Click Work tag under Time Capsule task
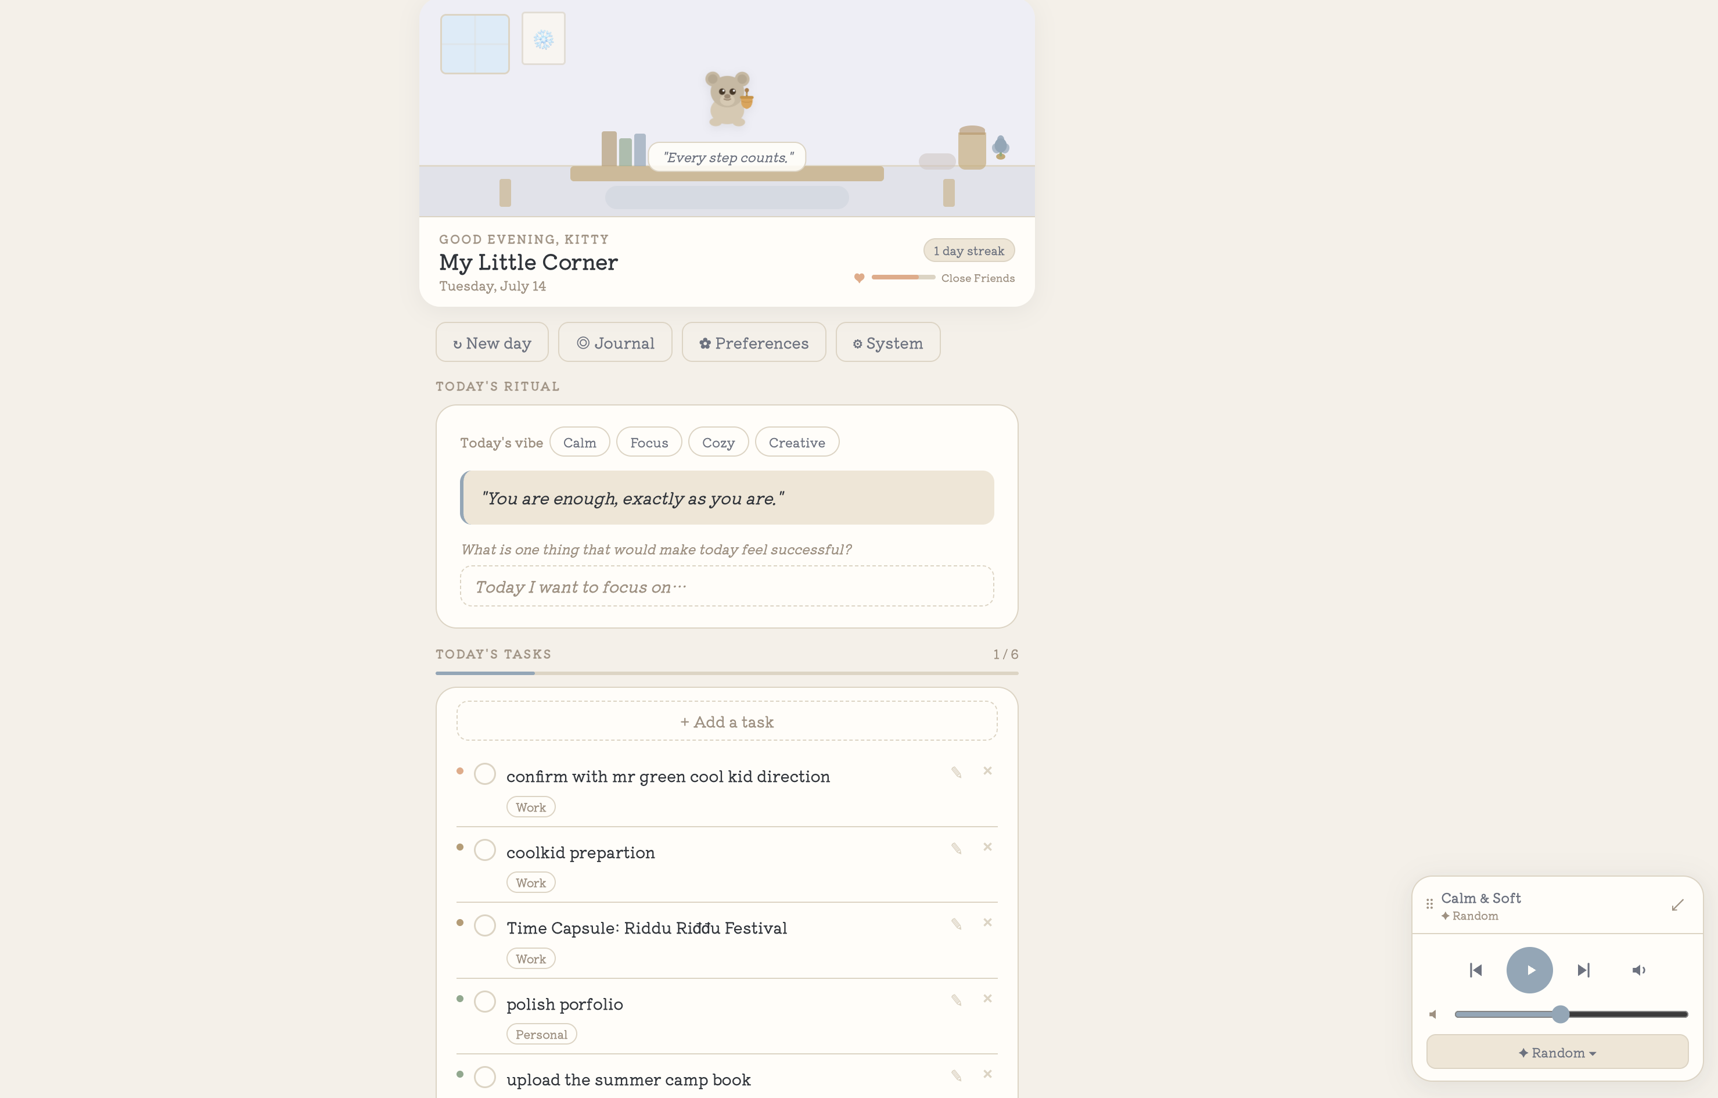Image resolution: width=1718 pixels, height=1098 pixels. click(x=530, y=959)
